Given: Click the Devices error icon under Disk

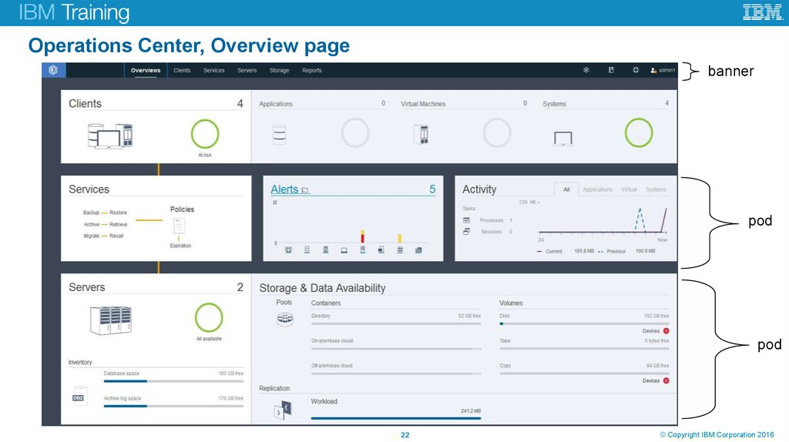Looking at the screenshot, I should (666, 331).
